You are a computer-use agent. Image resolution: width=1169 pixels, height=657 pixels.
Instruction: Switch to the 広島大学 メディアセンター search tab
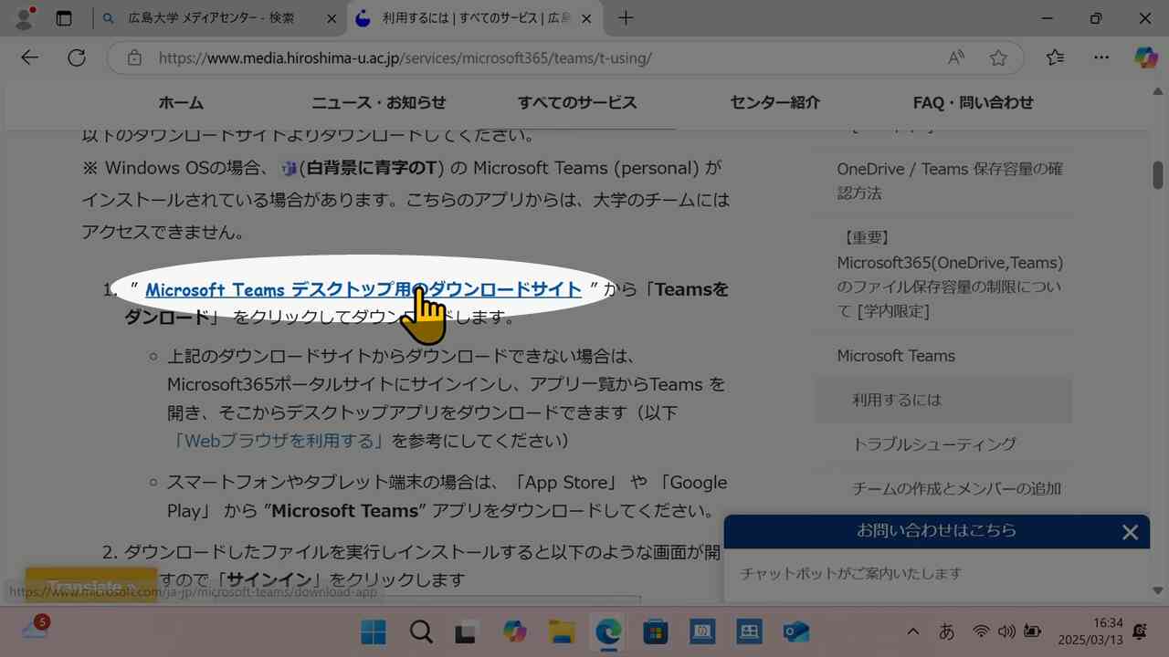click(x=210, y=17)
